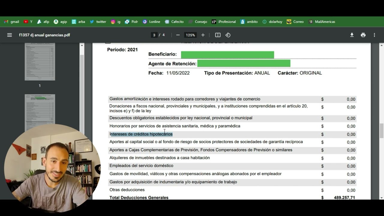Open the gmail bookmark
Screen dimensions: 384x216
coord(11,22)
